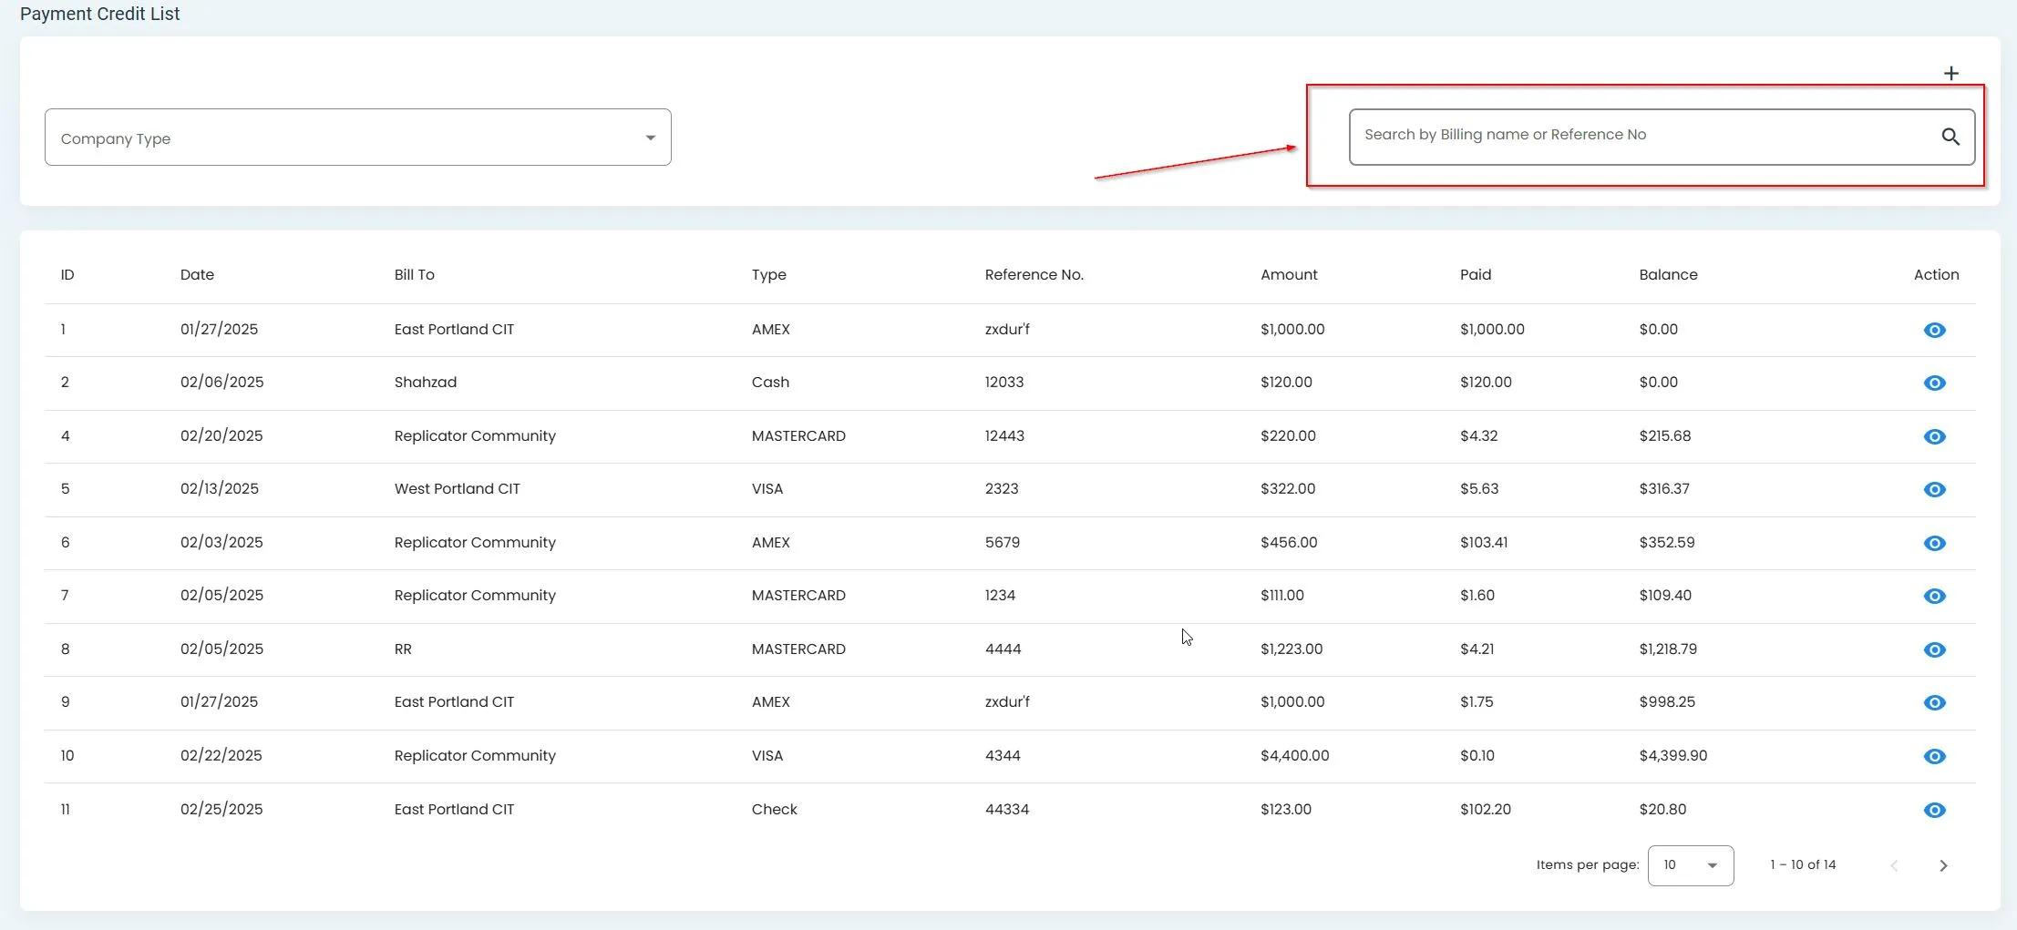Open eye icon for the RR row

(x=1934, y=649)
